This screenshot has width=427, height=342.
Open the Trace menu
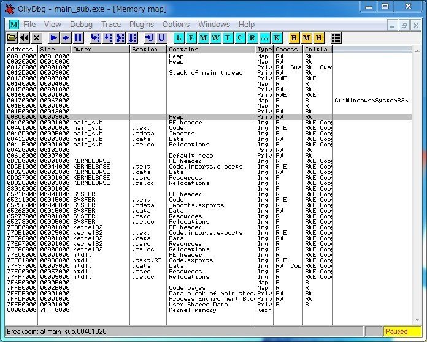pyautogui.click(x=111, y=25)
